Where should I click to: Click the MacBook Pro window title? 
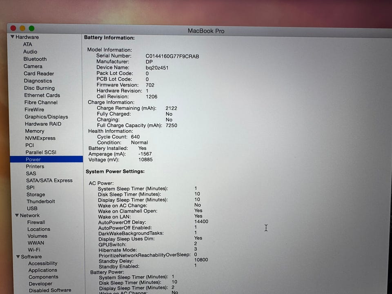click(x=206, y=31)
